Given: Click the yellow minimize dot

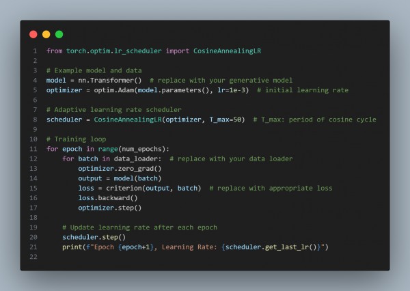Looking at the screenshot, I should pyautogui.click(x=46, y=34).
